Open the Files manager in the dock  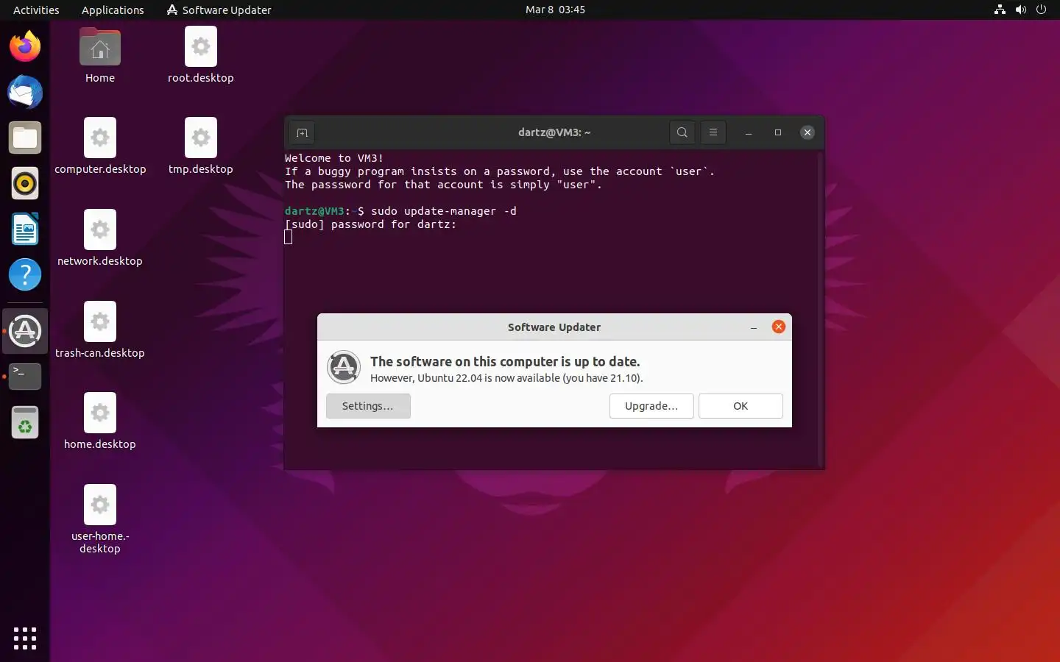click(x=25, y=138)
